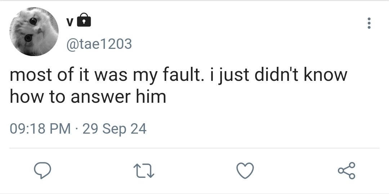Open the cat profile picture
This screenshot has height=194, width=389.
[x=34, y=31]
